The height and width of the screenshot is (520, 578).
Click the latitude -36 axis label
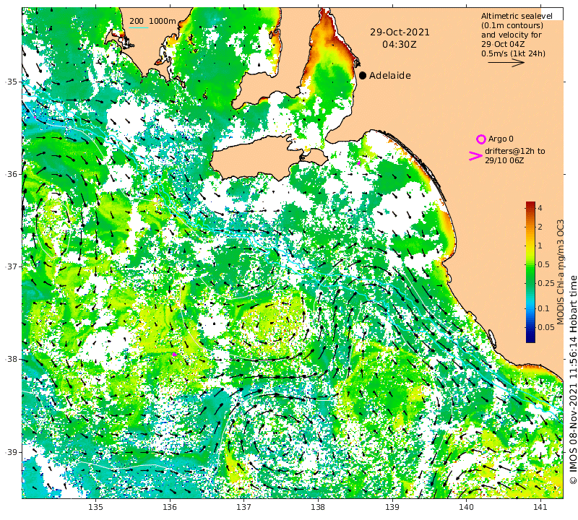point(12,174)
